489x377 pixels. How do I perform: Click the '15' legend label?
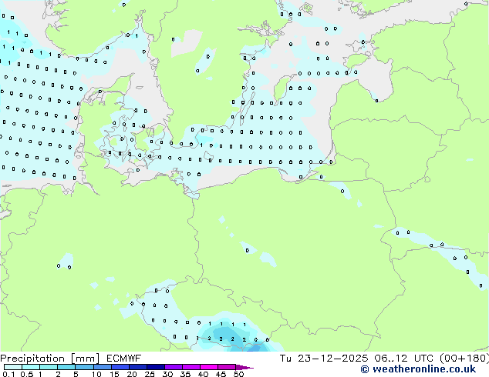pyautogui.click(x=114, y=374)
